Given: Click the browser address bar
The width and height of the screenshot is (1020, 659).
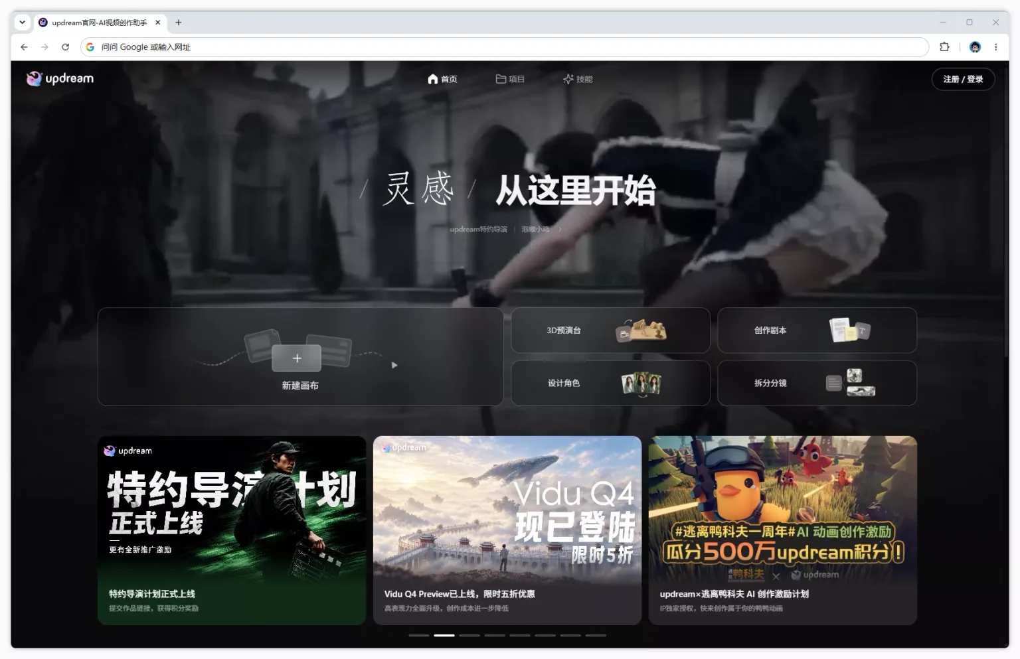Looking at the screenshot, I should [505, 47].
